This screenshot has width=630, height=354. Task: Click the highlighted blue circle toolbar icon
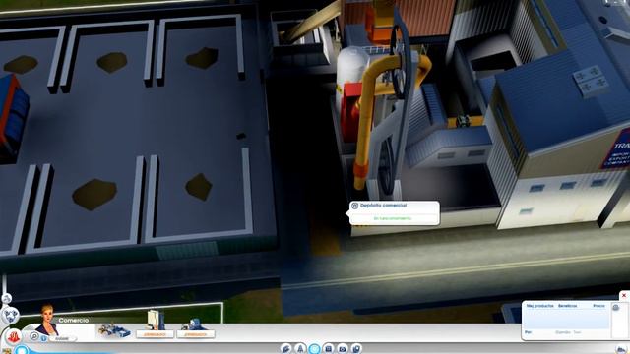pyautogui.click(x=314, y=348)
